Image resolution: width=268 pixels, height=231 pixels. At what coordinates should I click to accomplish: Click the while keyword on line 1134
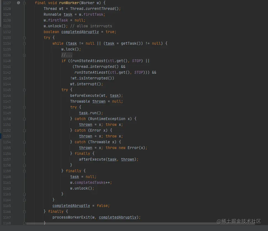pyautogui.click(x=58, y=44)
